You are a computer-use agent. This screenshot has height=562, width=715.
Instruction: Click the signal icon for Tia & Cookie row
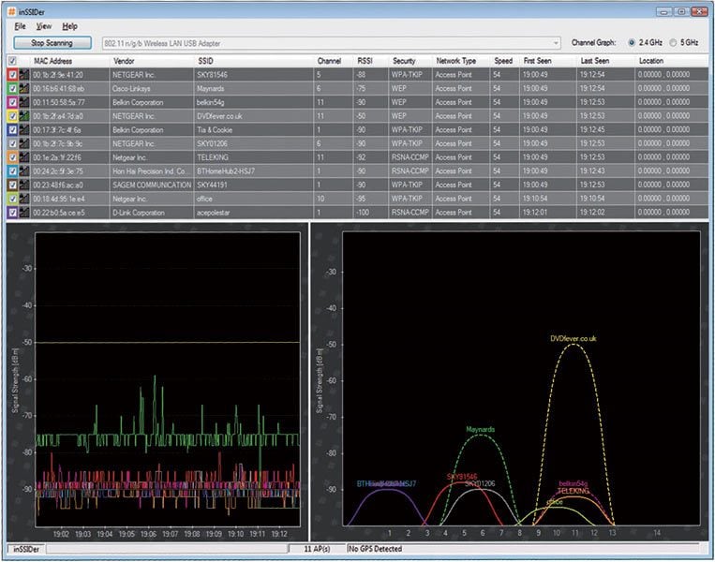(23, 130)
